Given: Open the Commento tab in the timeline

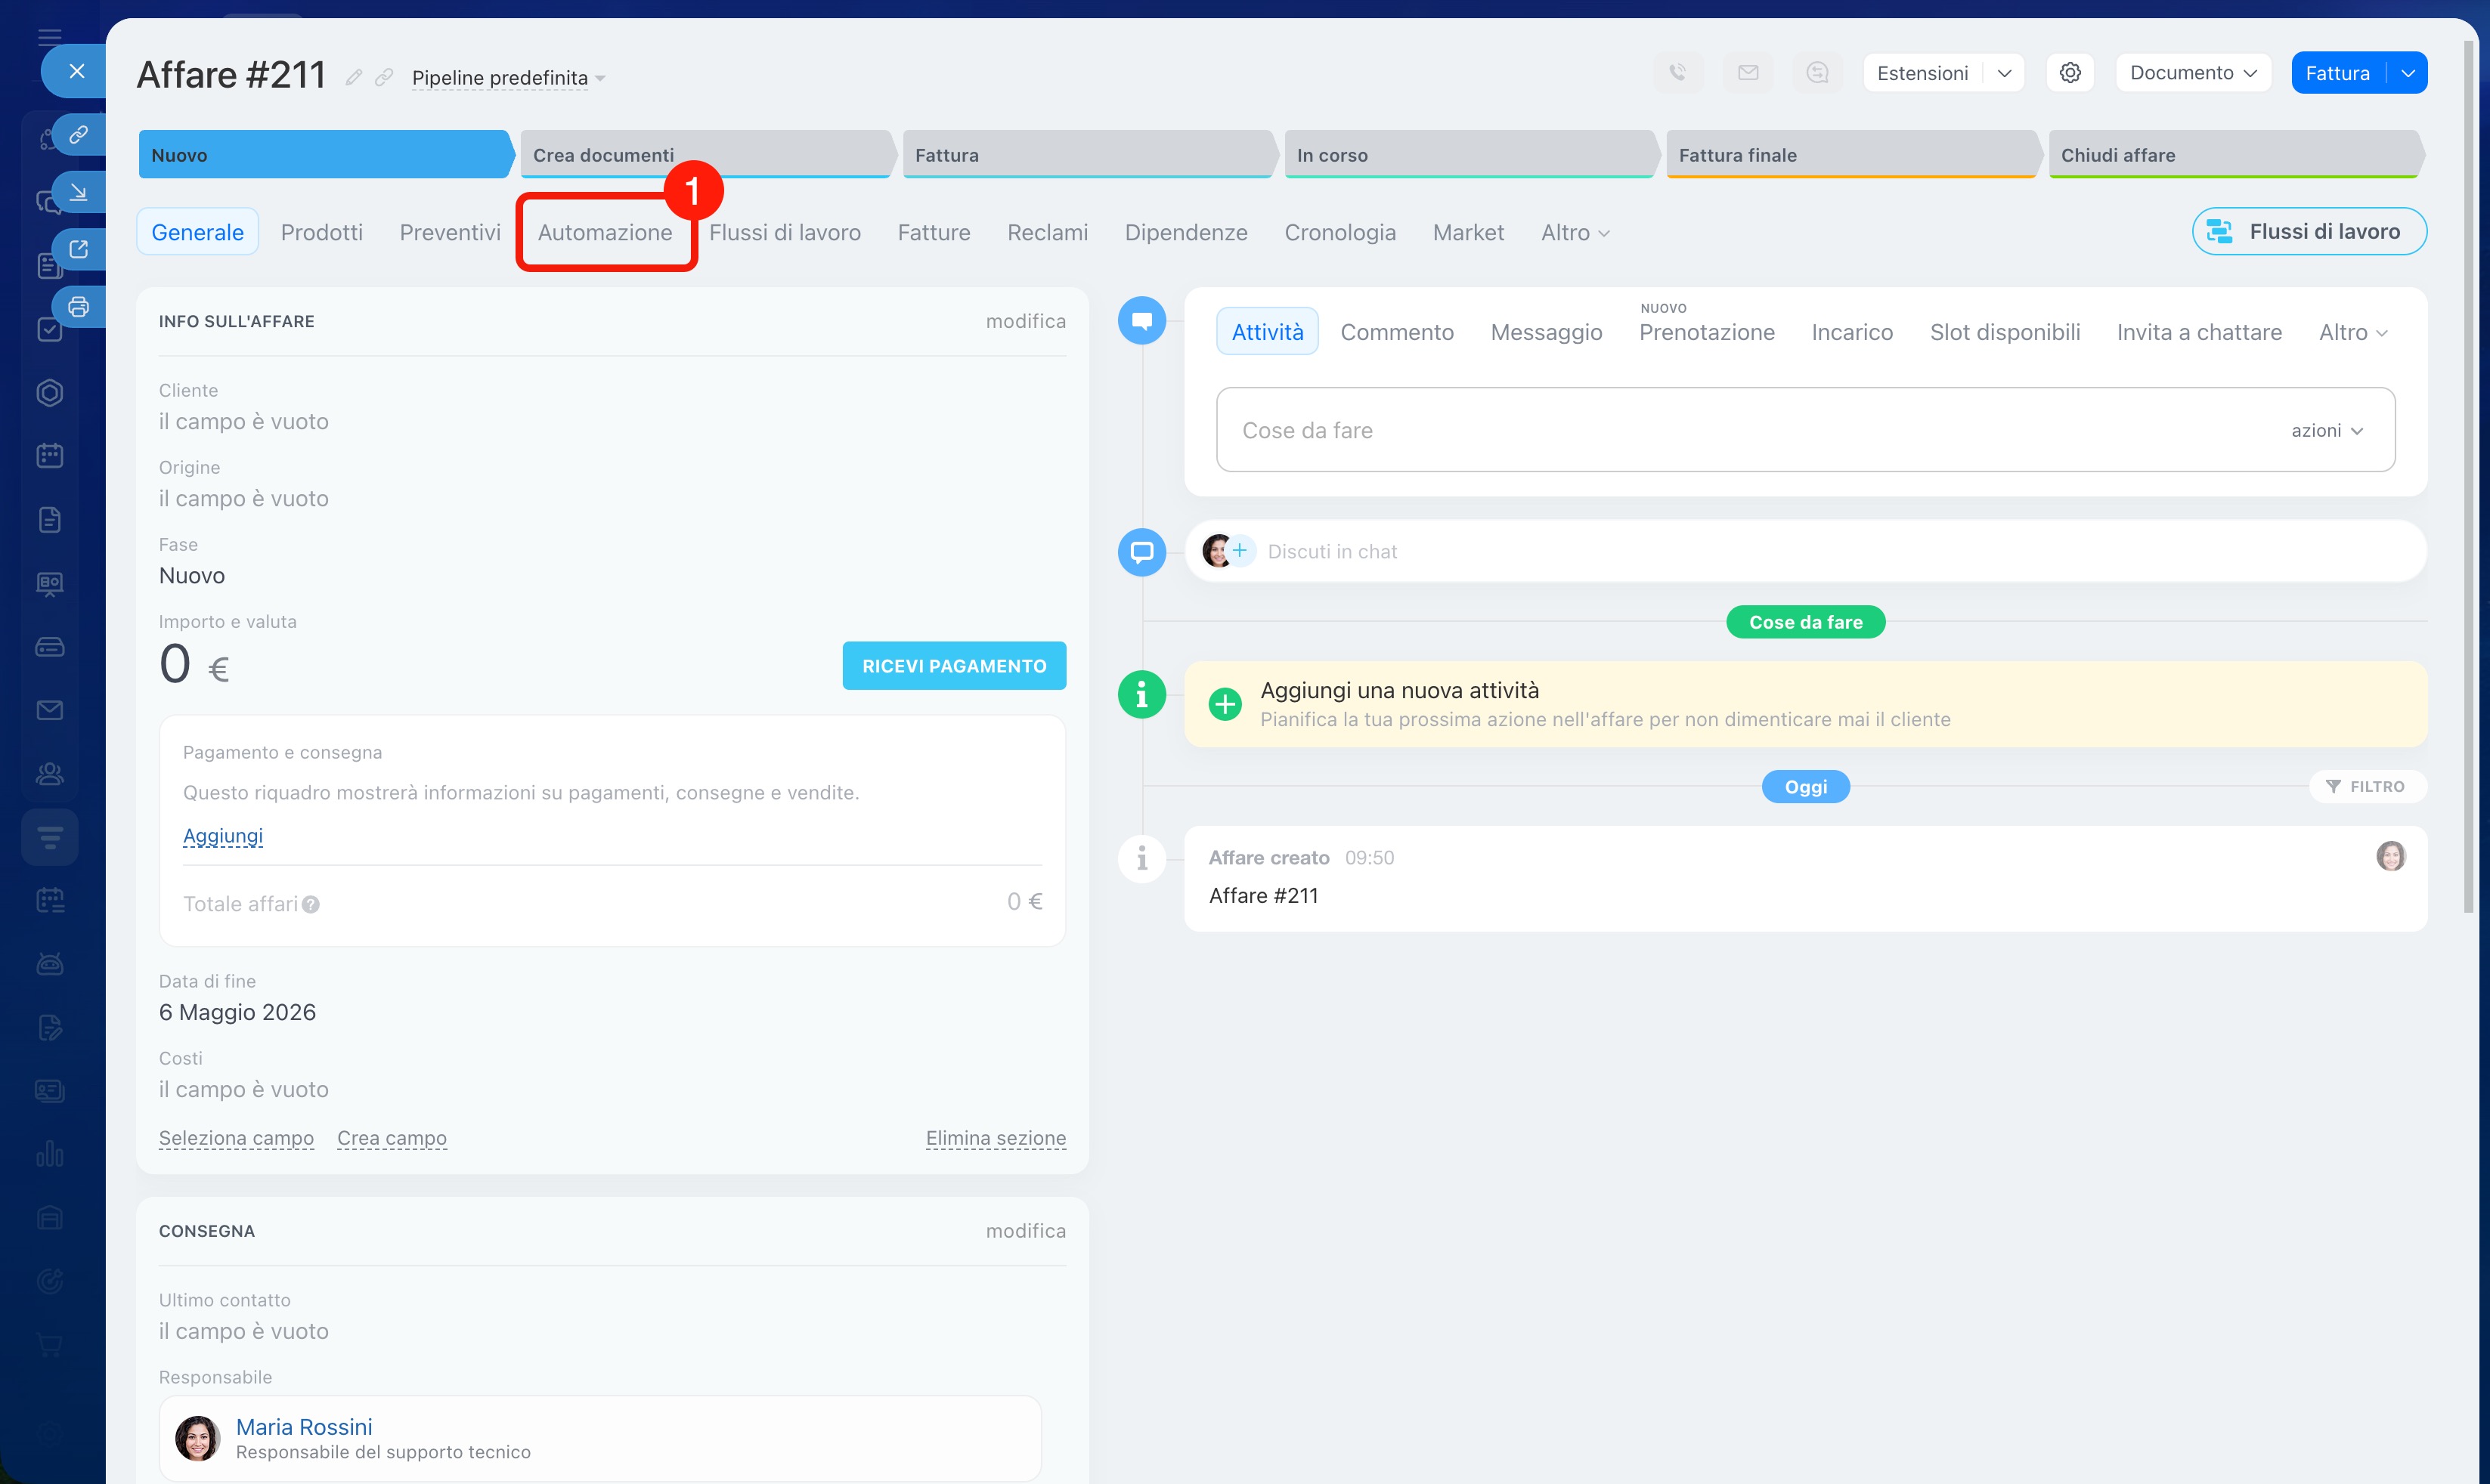Looking at the screenshot, I should (1396, 333).
